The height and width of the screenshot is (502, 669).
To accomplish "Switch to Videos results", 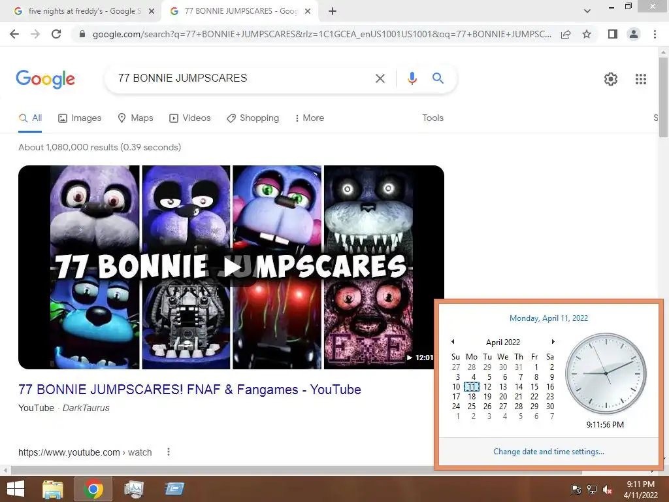I will click(x=190, y=118).
